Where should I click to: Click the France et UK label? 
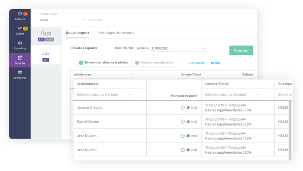click(96, 20)
